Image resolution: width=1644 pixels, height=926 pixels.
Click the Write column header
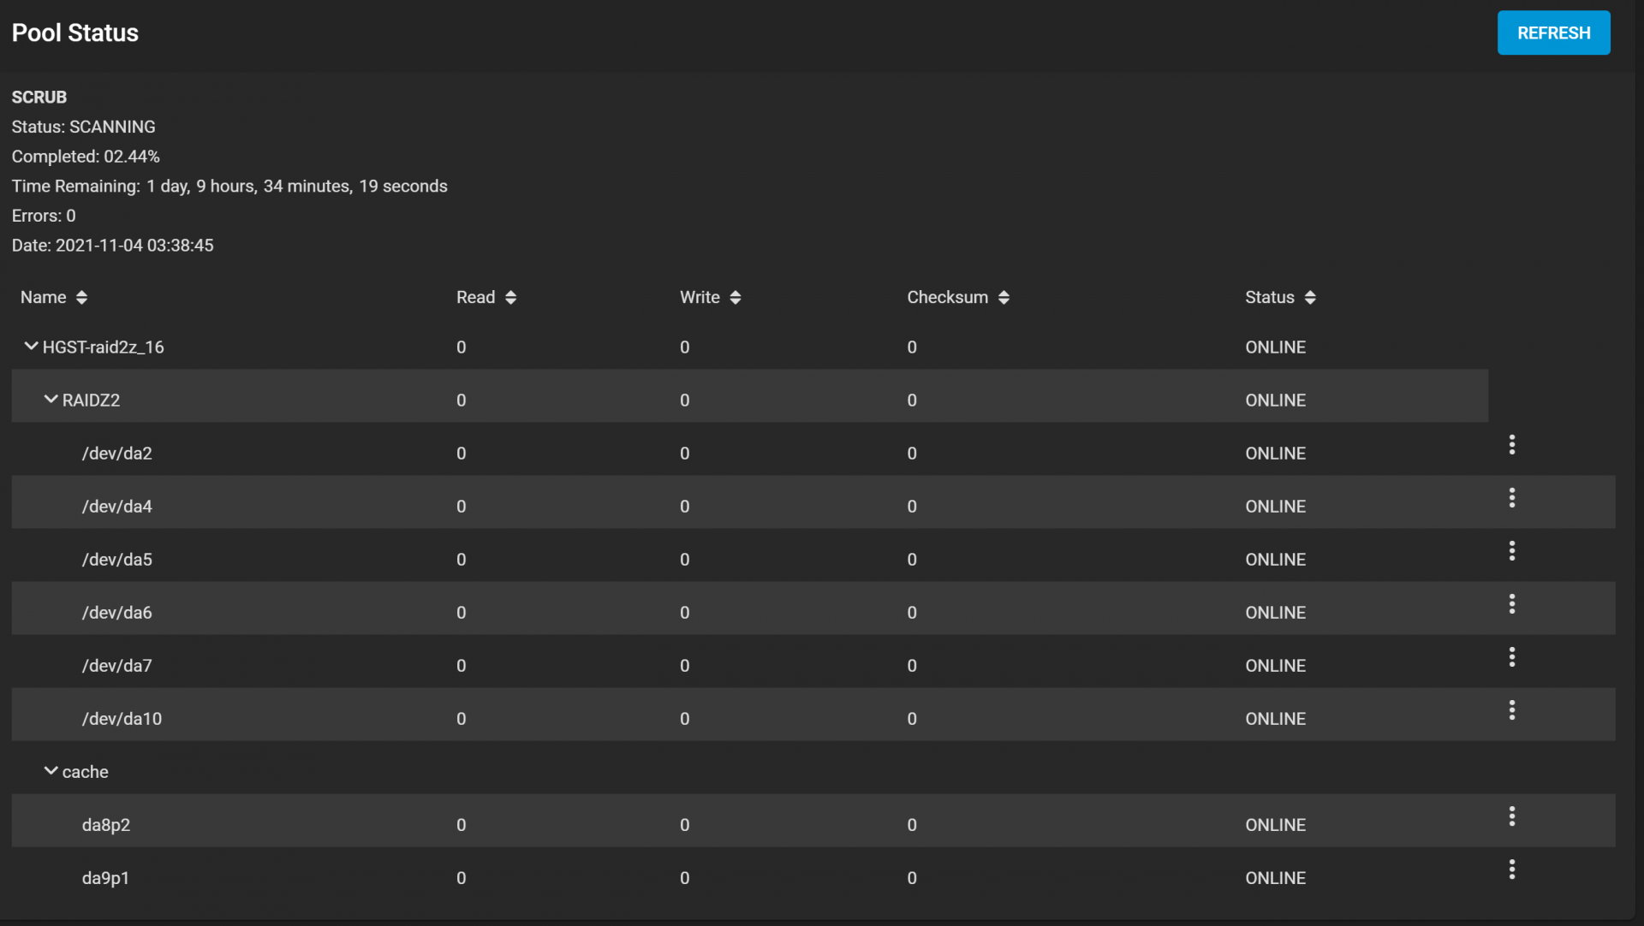(x=700, y=297)
